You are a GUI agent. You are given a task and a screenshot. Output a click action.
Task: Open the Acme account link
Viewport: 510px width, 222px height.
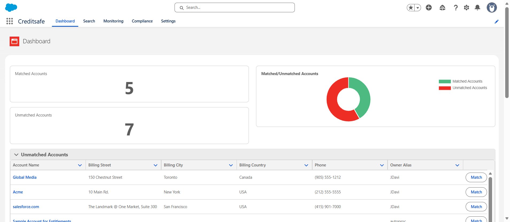(x=18, y=192)
